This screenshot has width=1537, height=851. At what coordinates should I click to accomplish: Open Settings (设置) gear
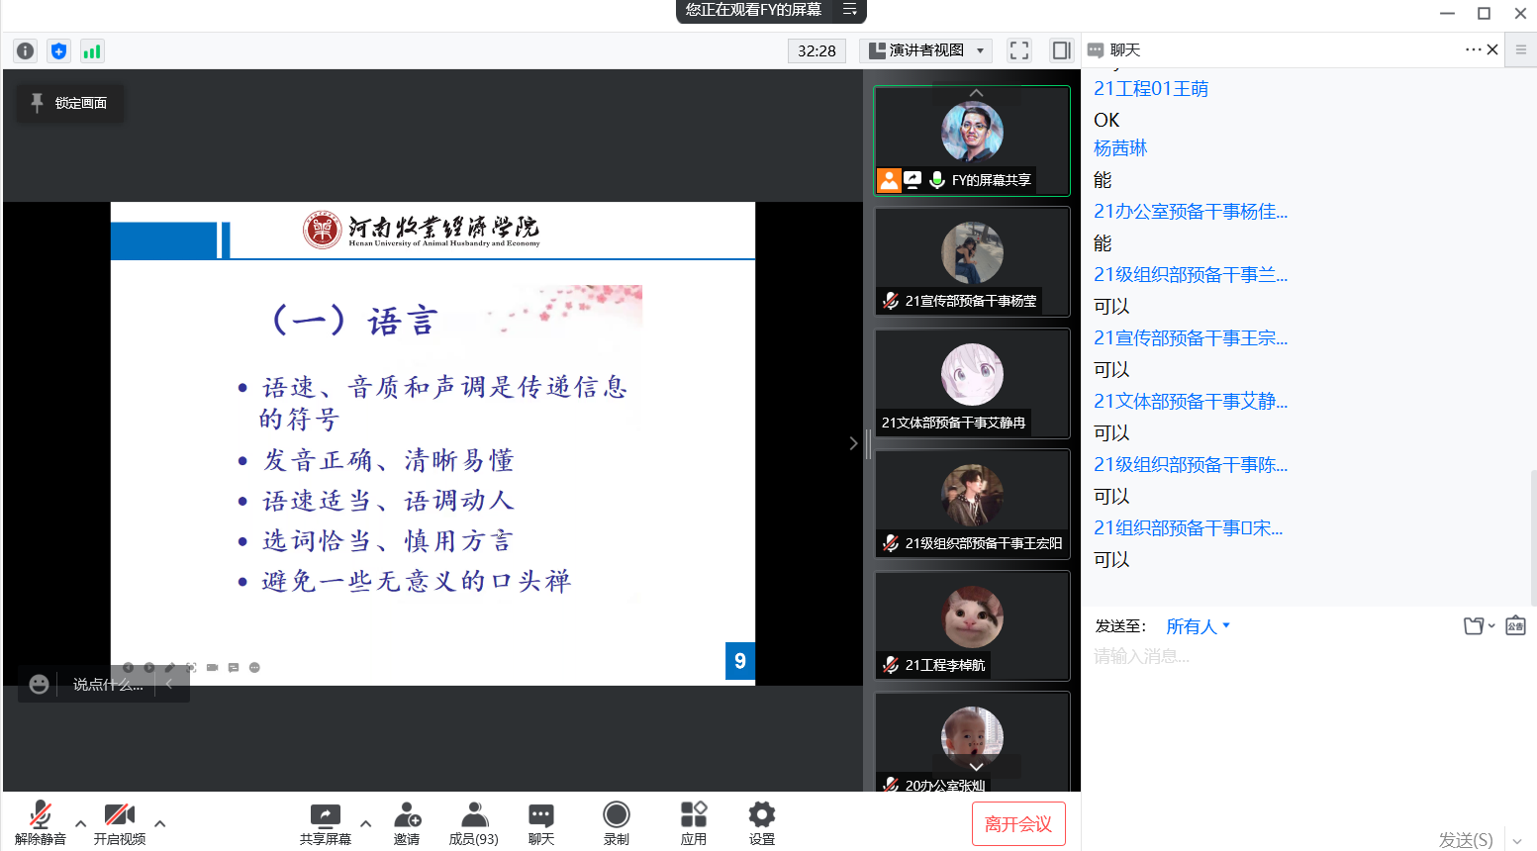click(761, 823)
